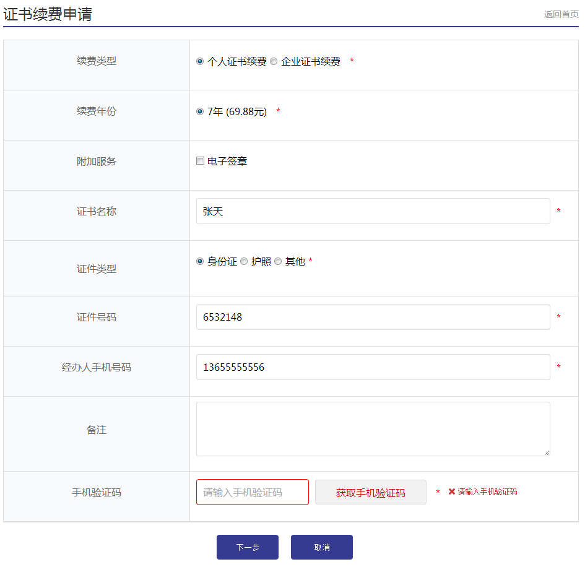
Task: Click the 手机验证码 input box
Action: point(253,492)
